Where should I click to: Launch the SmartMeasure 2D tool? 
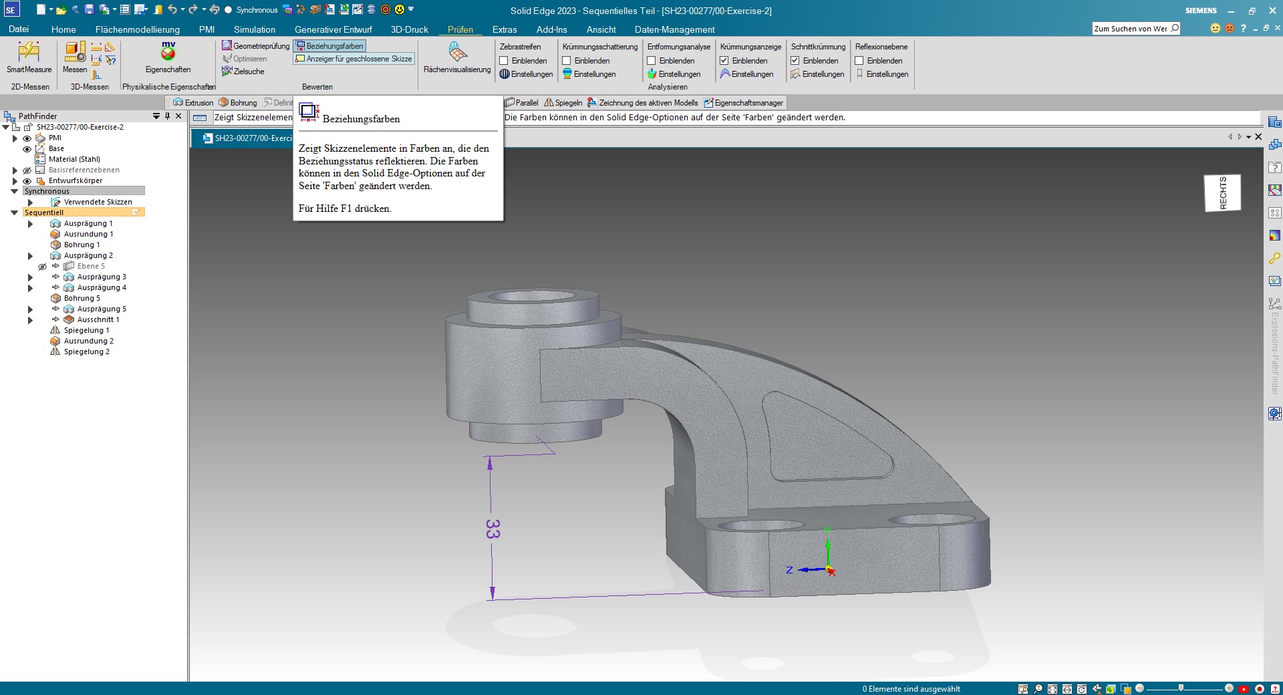point(29,57)
